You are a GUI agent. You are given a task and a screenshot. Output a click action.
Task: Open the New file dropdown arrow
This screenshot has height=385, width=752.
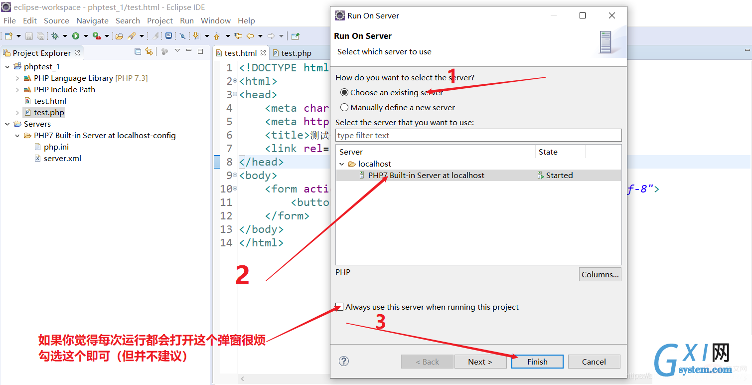point(18,36)
